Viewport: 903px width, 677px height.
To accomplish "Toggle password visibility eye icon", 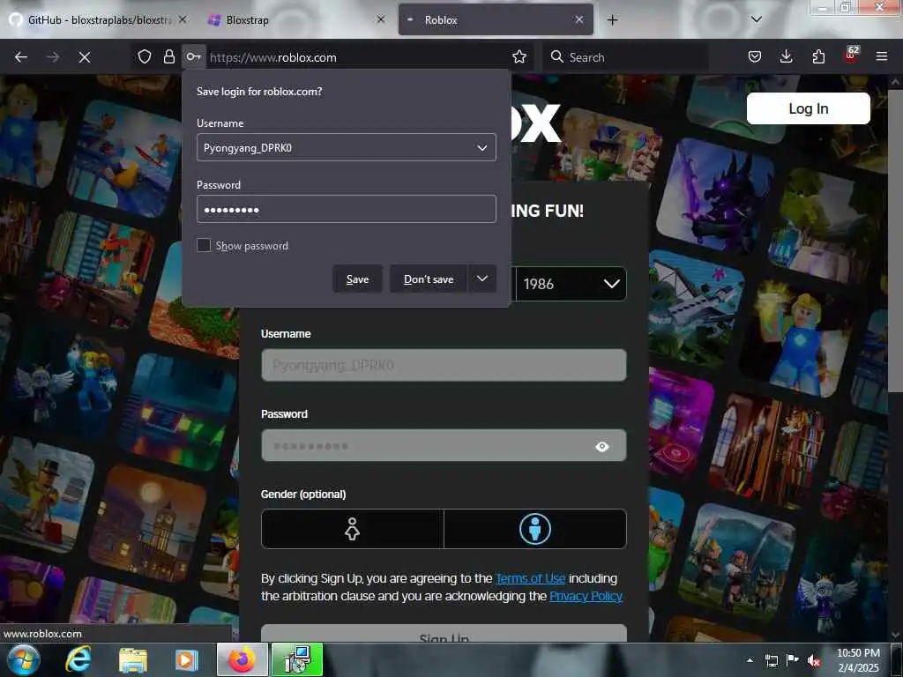I will pyautogui.click(x=601, y=446).
